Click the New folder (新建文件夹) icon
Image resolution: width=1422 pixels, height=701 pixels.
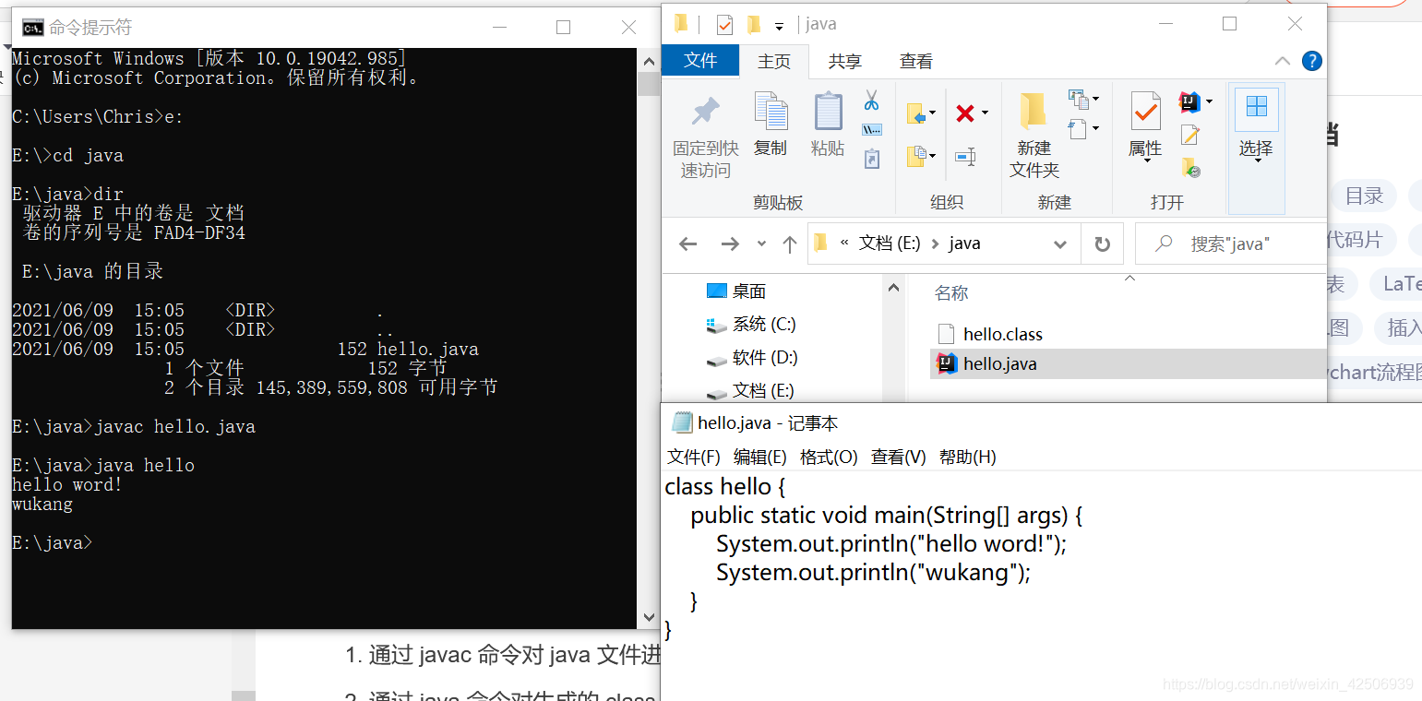[1034, 112]
